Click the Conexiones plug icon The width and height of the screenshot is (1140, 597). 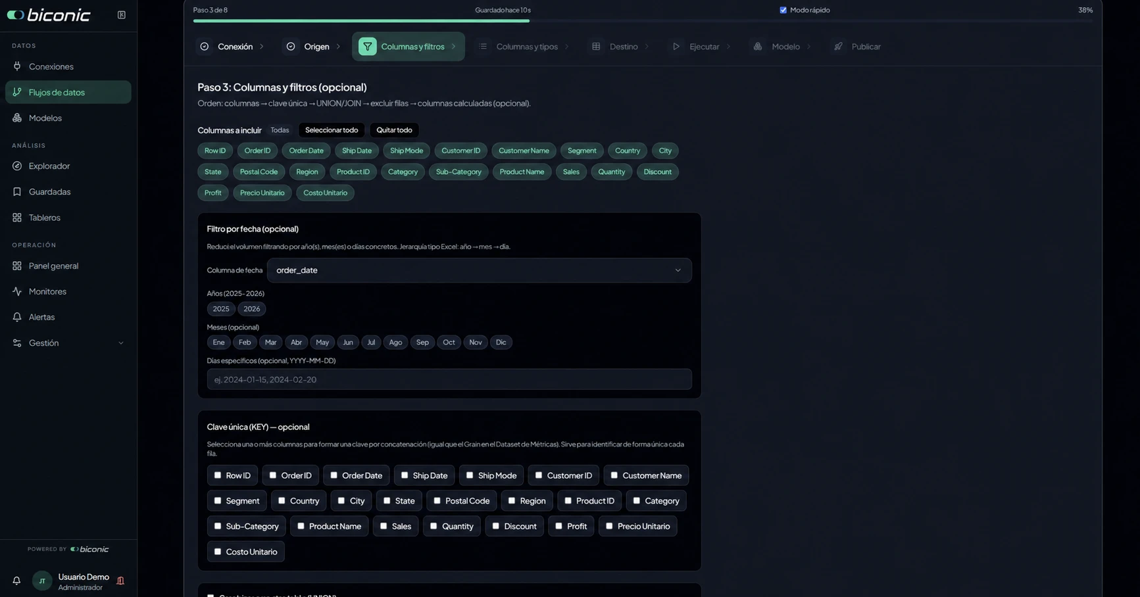[17, 66]
